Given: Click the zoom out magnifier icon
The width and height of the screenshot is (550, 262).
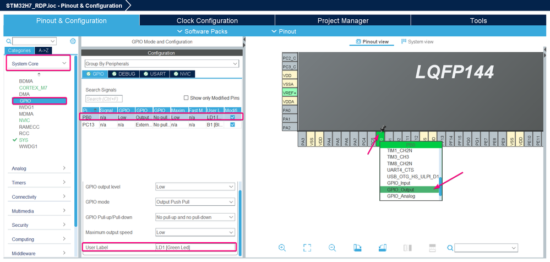Looking at the screenshot, I should click(332, 248).
